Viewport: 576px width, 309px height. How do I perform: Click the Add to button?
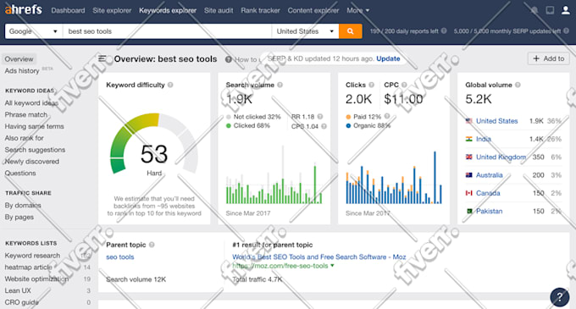click(x=548, y=58)
